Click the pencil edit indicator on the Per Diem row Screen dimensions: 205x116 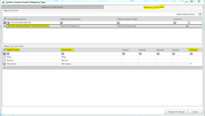pyautogui.click(x=4, y=64)
